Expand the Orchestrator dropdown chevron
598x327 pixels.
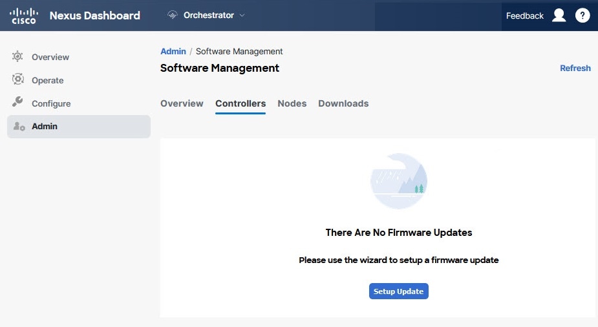click(242, 16)
